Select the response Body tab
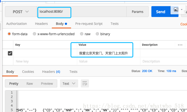 [10, 72]
